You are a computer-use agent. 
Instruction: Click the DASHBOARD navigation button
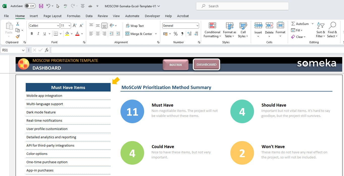tap(206, 65)
